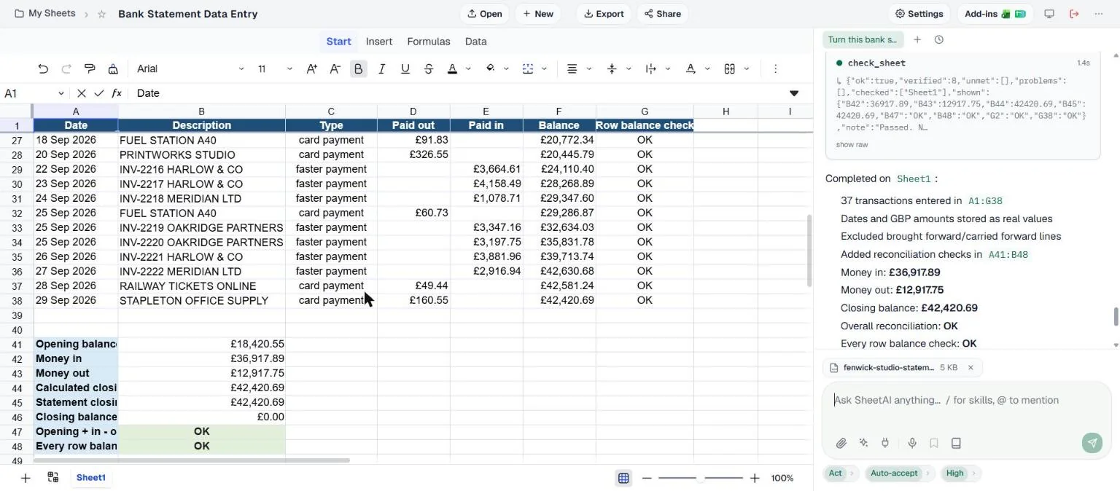Click the text rotation icon
1120x491 pixels.
[x=691, y=68]
